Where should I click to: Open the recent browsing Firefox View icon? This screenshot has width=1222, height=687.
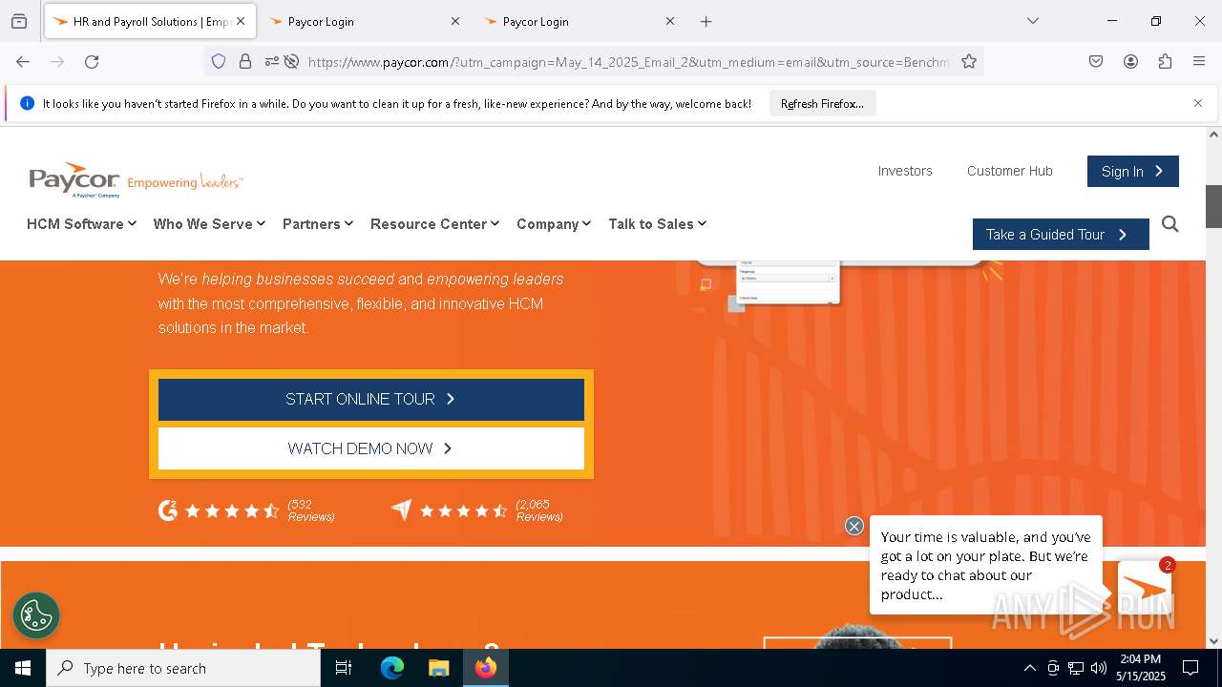(19, 21)
